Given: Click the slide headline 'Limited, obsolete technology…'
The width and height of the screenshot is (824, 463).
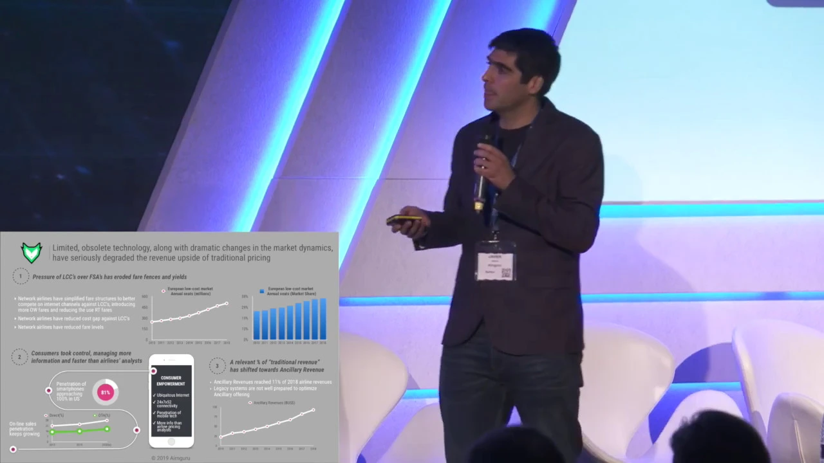Looking at the screenshot, I should (x=192, y=253).
